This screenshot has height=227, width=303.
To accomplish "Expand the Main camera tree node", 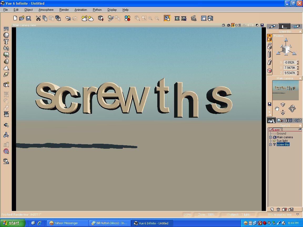I will coord(270,137).
